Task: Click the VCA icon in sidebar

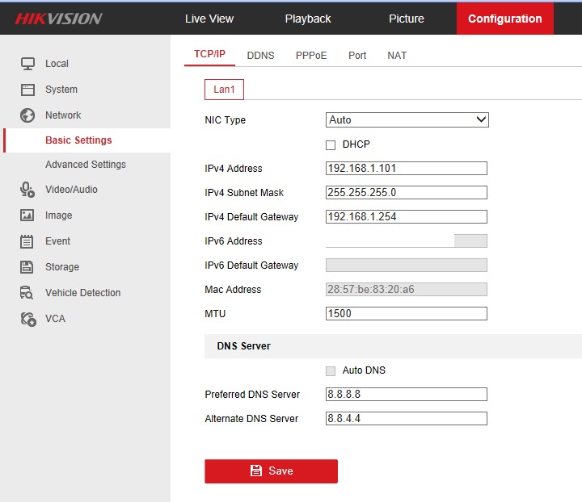Action: coord(27,319)
